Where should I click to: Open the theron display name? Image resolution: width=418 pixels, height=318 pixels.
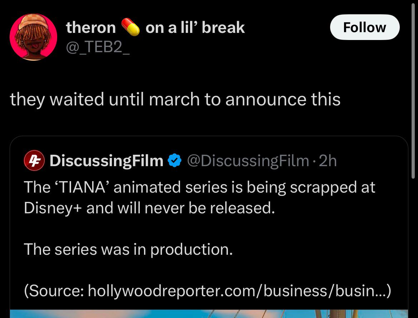[x=91, y=28]
